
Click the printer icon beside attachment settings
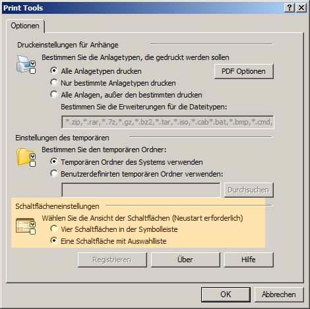26,65
